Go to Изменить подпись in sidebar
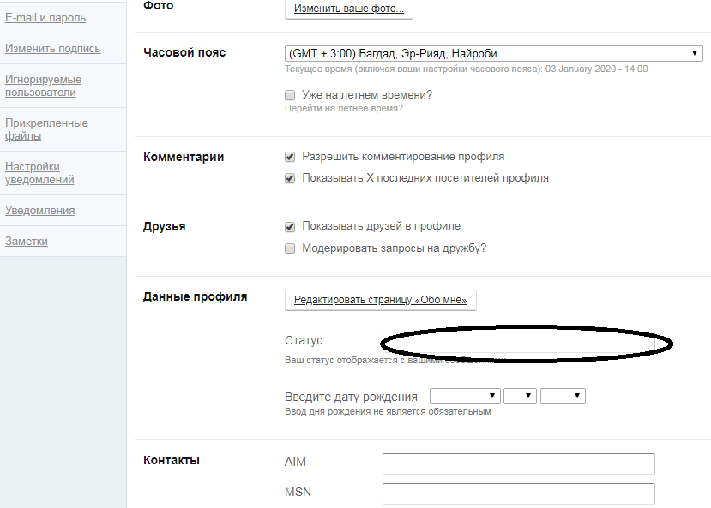 point(52,49)
